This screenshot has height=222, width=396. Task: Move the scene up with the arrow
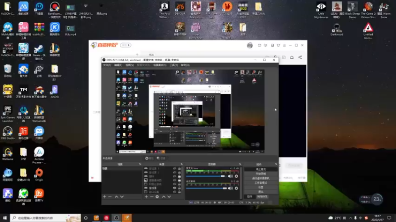tap(116, 197)
